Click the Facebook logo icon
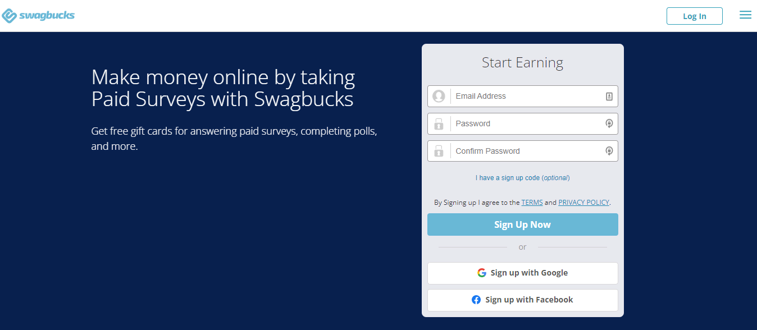Image resolution: width=757 pixels, height=330 pixels. [x=476, y=300]
